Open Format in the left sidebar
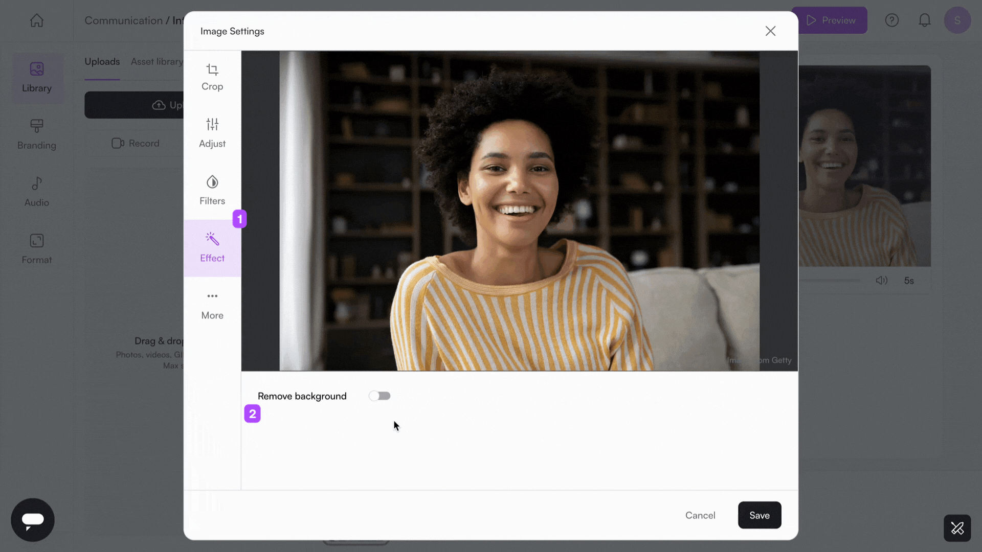The width and height of the screenshot is (982, 552). pos(37,249)
